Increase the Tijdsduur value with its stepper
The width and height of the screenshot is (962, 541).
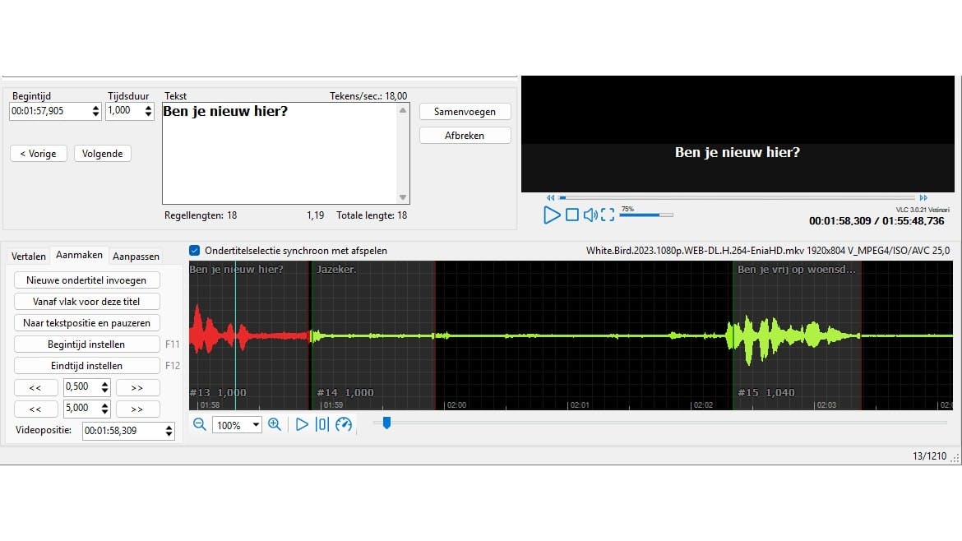(148, 107)
